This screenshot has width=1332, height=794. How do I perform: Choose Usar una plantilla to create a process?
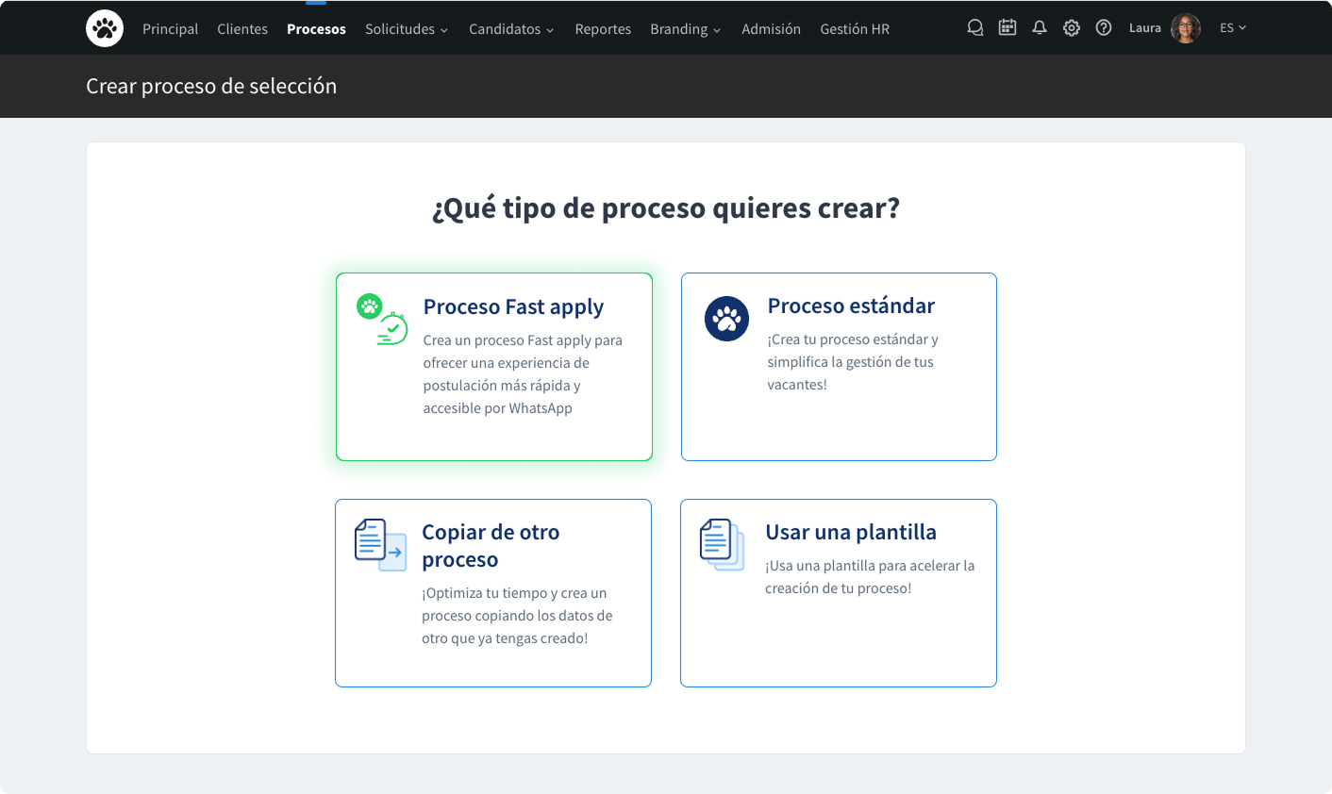tap(838, 592)
